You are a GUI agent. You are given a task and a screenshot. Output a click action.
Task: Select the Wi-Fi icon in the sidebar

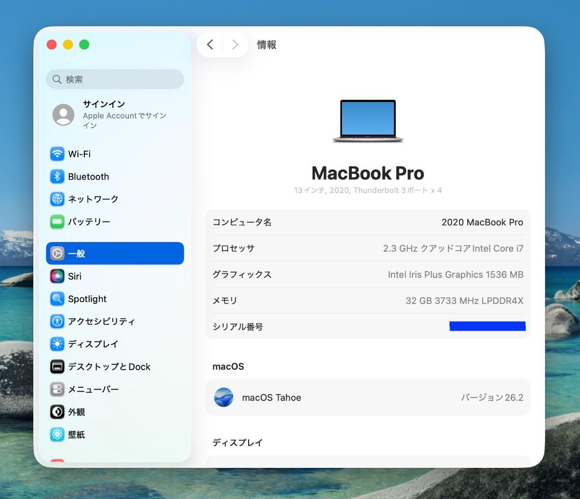57,154
